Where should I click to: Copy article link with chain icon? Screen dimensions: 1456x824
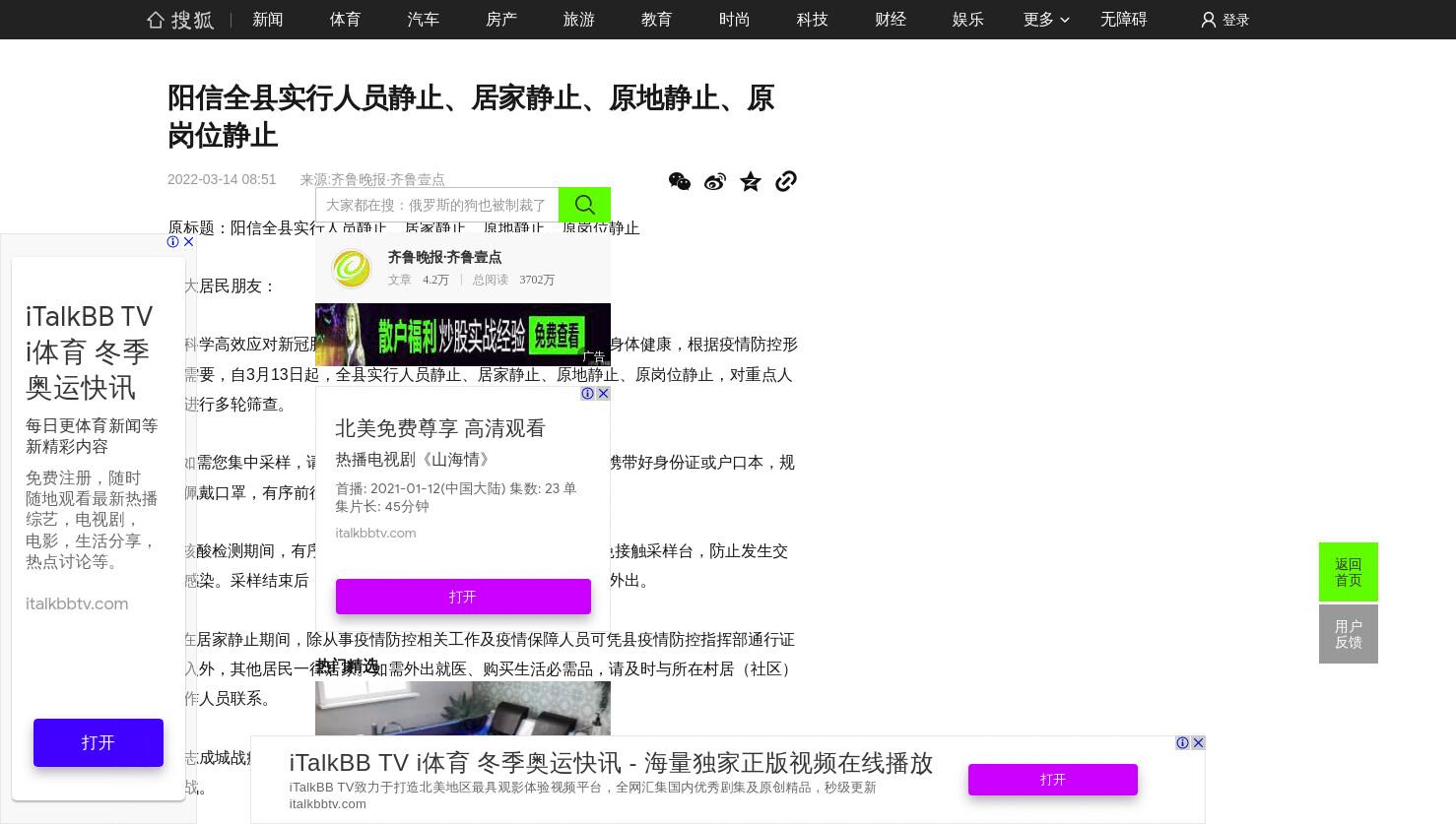pos(786,181)
